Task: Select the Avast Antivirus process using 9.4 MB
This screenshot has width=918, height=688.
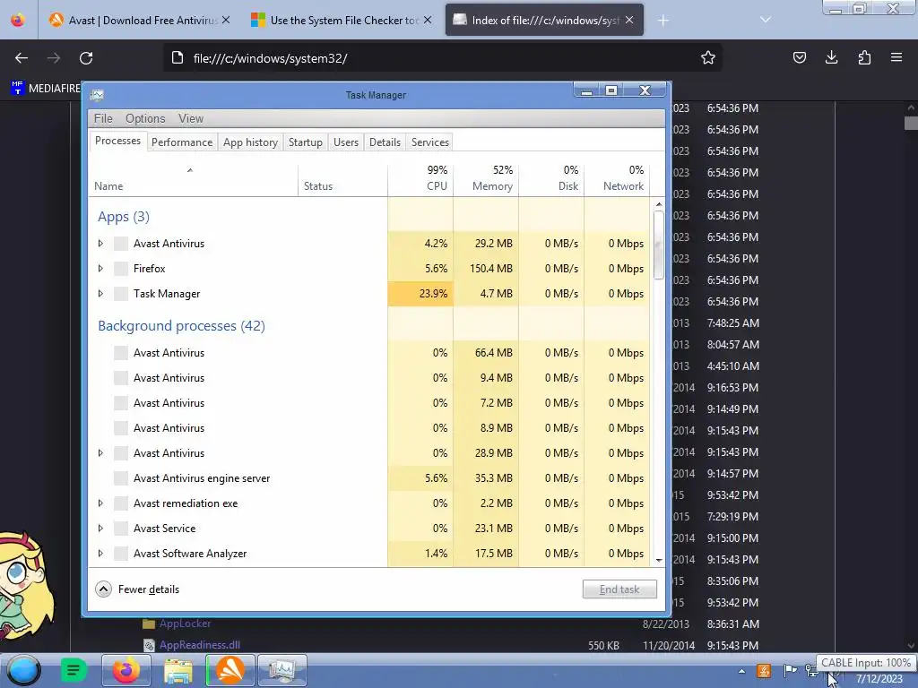Action: click(368, 378)
